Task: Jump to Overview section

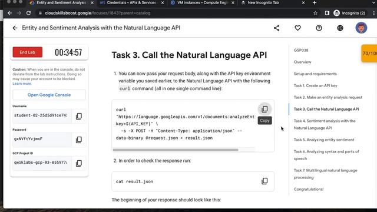Action: pos(302,62)
